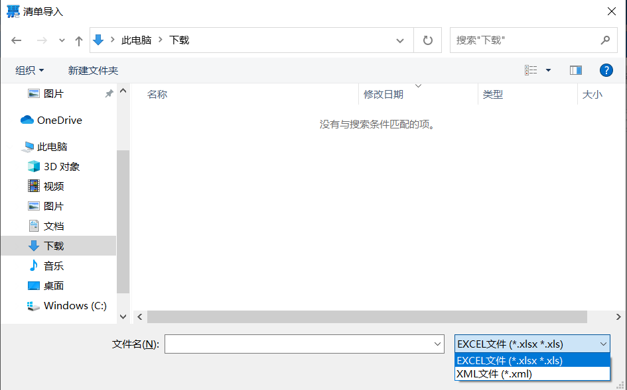Viewport: 627px width, 390px height.
Task: Click the help question mark icon
Action: [x=606, y=70]
